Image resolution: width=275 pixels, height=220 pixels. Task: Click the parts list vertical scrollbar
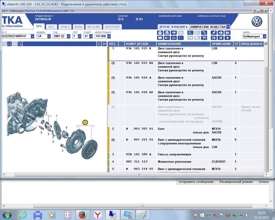pyautogui.click(x=266, y=107)
